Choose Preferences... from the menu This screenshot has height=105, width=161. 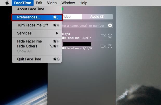37,17
